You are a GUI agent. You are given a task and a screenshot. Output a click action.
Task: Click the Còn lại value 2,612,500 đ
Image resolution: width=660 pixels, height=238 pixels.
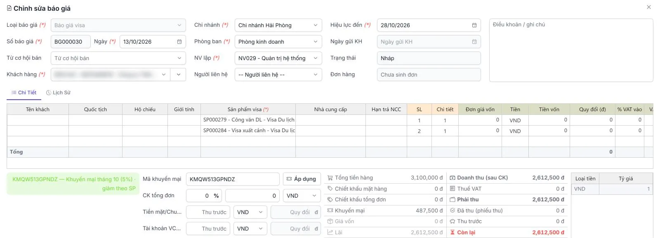[548, 232]
